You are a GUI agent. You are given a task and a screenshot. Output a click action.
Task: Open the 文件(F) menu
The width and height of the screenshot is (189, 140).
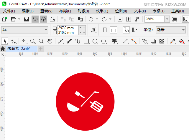pos(9,11)
